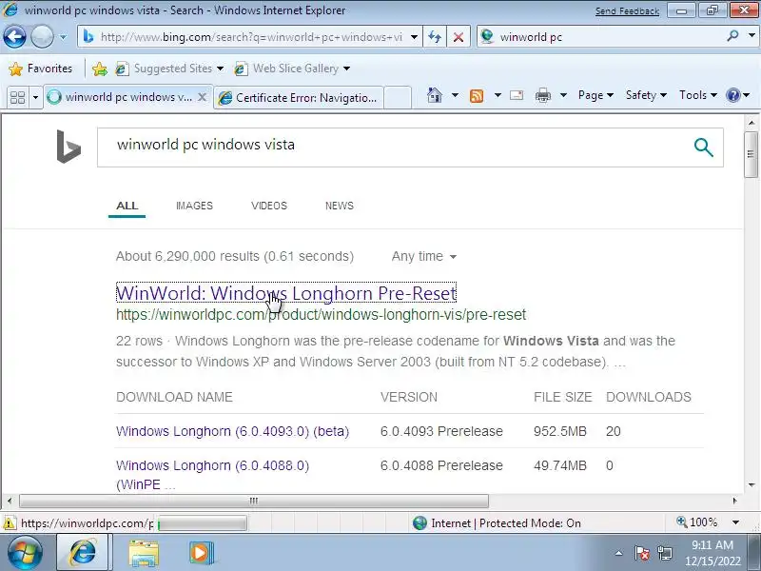Go back with the browser Back button
Viewport: 761px width, 571px height.
click(14, 36)
